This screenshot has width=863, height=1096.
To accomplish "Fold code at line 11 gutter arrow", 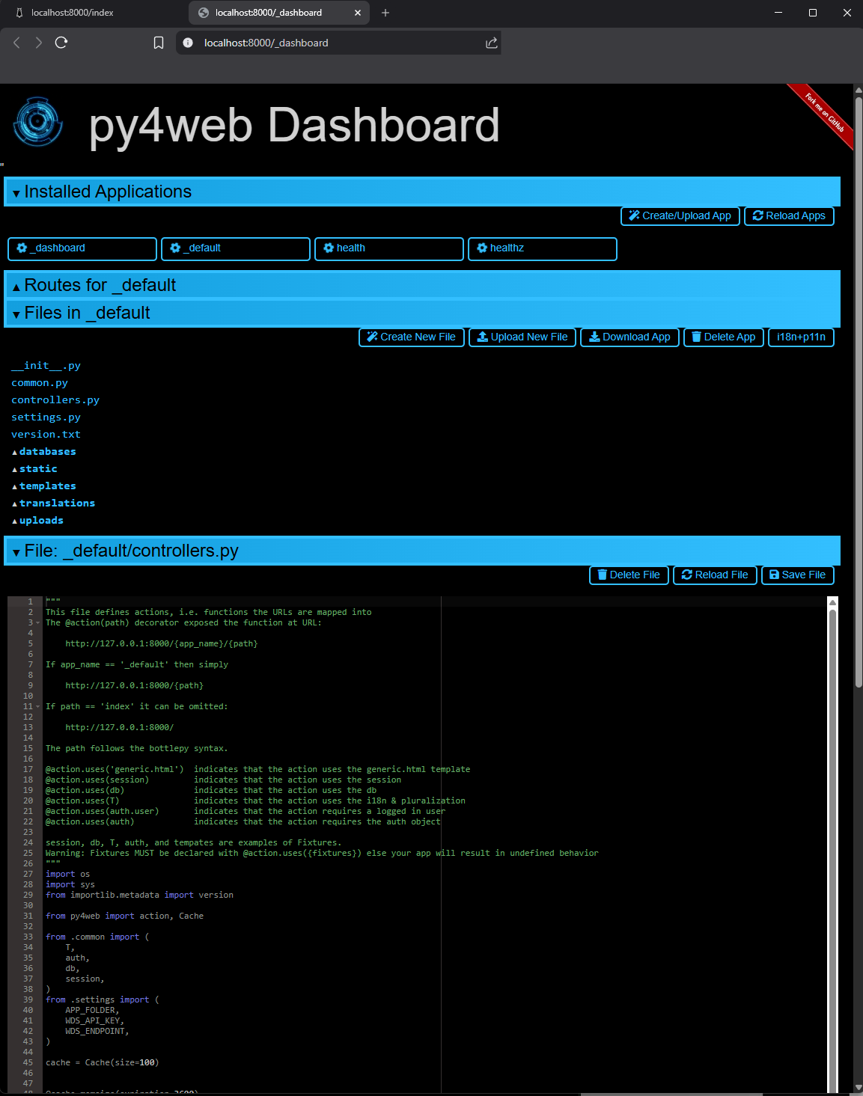I will 38,707.
